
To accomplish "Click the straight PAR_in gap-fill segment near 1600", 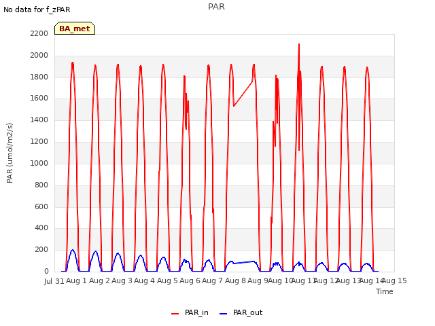I will click(243, 94).
